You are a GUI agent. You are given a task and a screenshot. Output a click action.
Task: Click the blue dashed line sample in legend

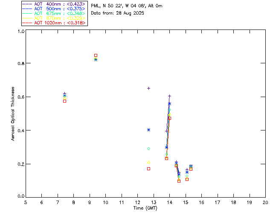(x=27, y=9)
